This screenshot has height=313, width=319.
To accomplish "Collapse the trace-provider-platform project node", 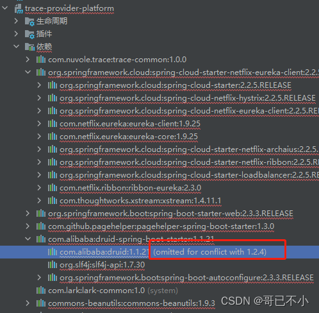I will tap(4, 8).
